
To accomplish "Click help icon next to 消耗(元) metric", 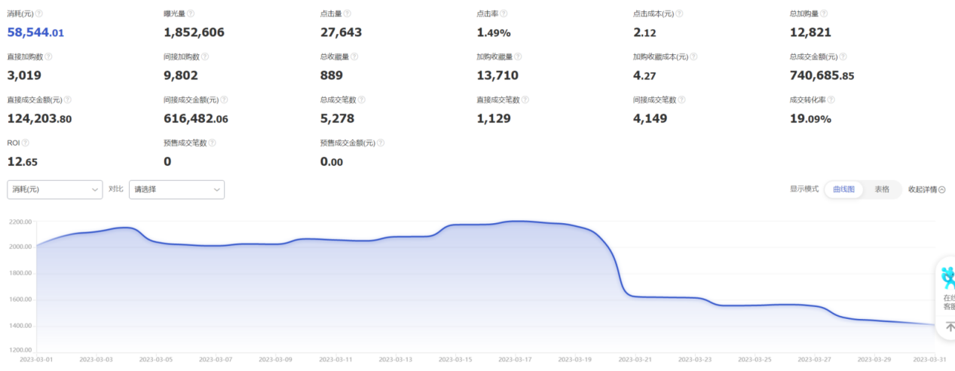I will coord(39,14).
